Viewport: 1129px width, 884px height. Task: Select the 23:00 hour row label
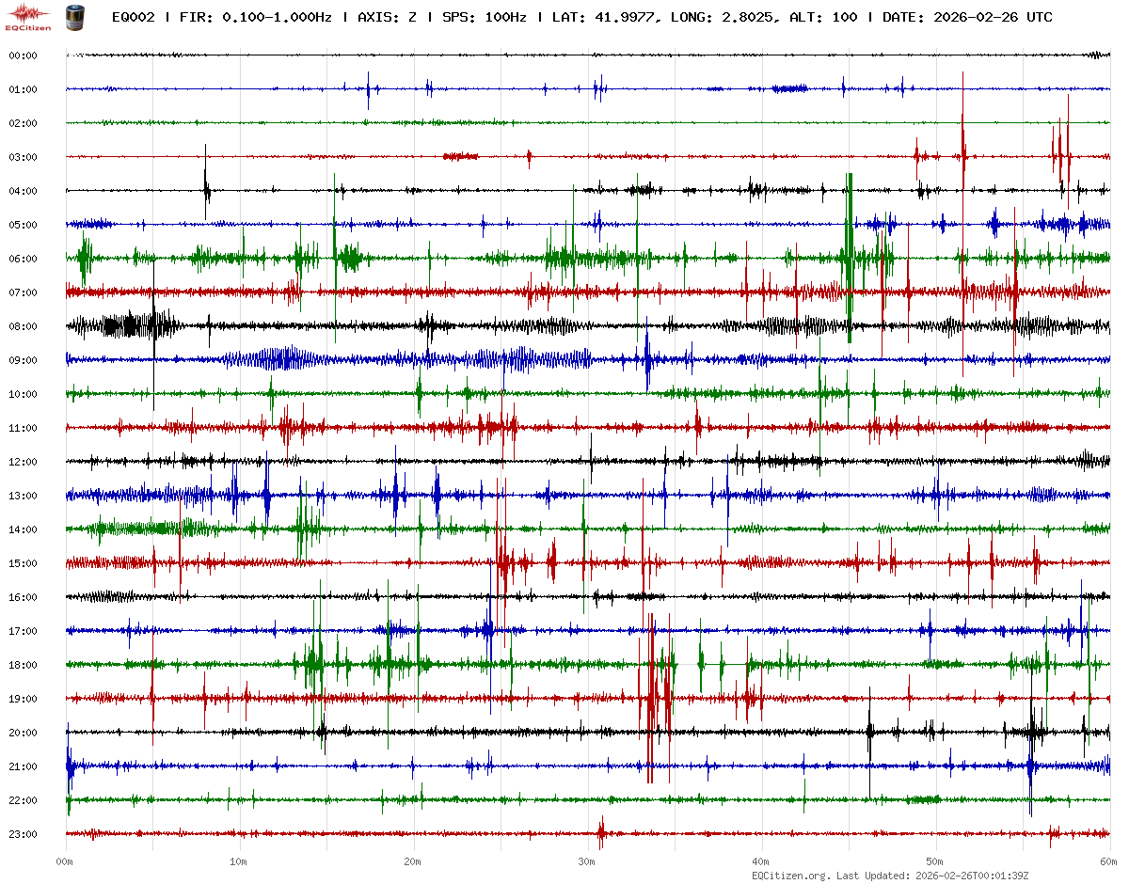click(23, 835)
